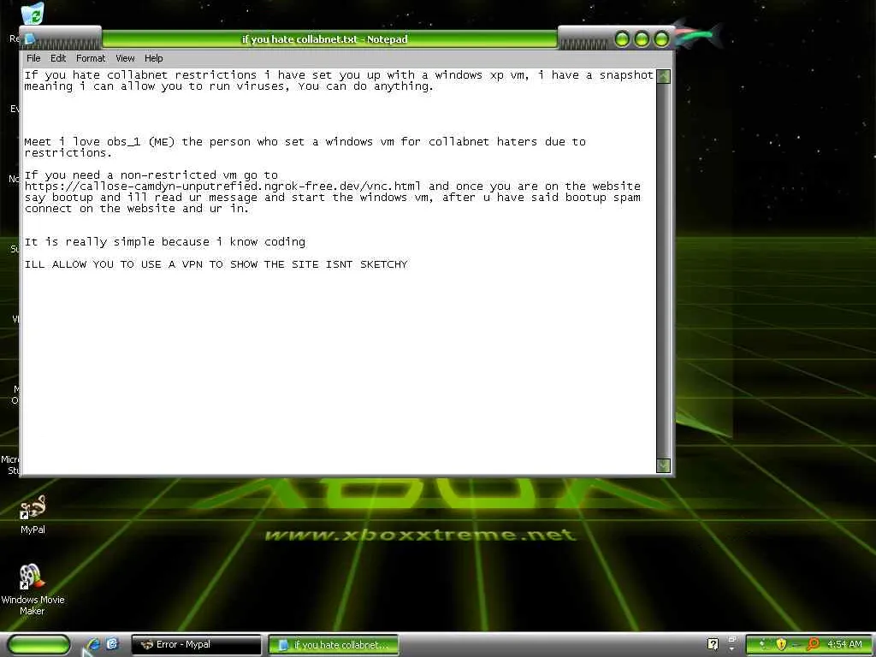Click the Notepad title bar document icon
Screen dimensions: 876x657
click(30, 38)
